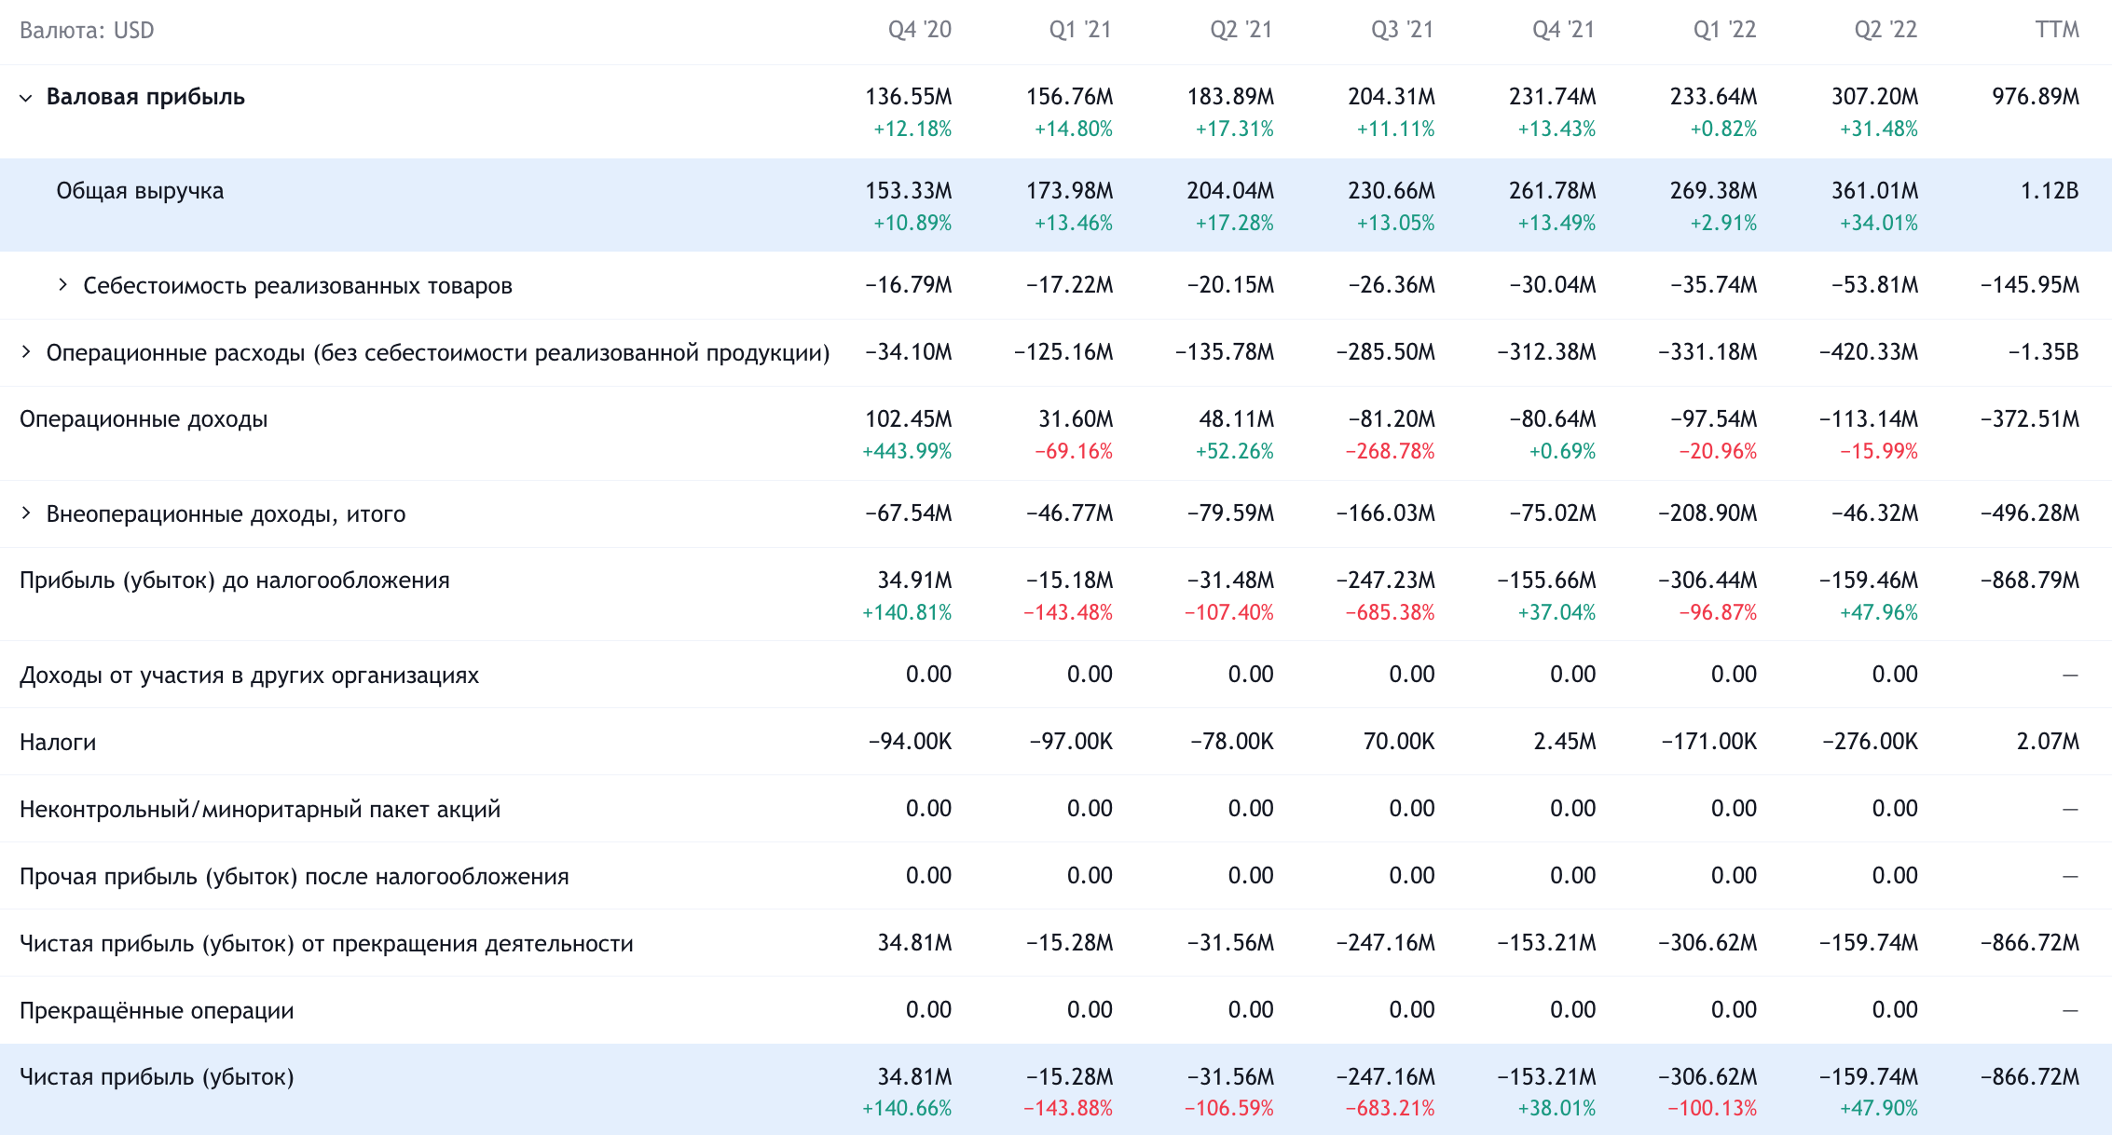Click Прибыль (убыток) до налогообложения label
This screenshot has height=1135, width=2112.
(235, 581)
